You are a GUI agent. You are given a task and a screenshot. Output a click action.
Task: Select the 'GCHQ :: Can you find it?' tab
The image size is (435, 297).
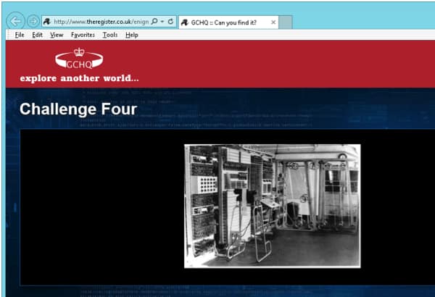(225, 22)
